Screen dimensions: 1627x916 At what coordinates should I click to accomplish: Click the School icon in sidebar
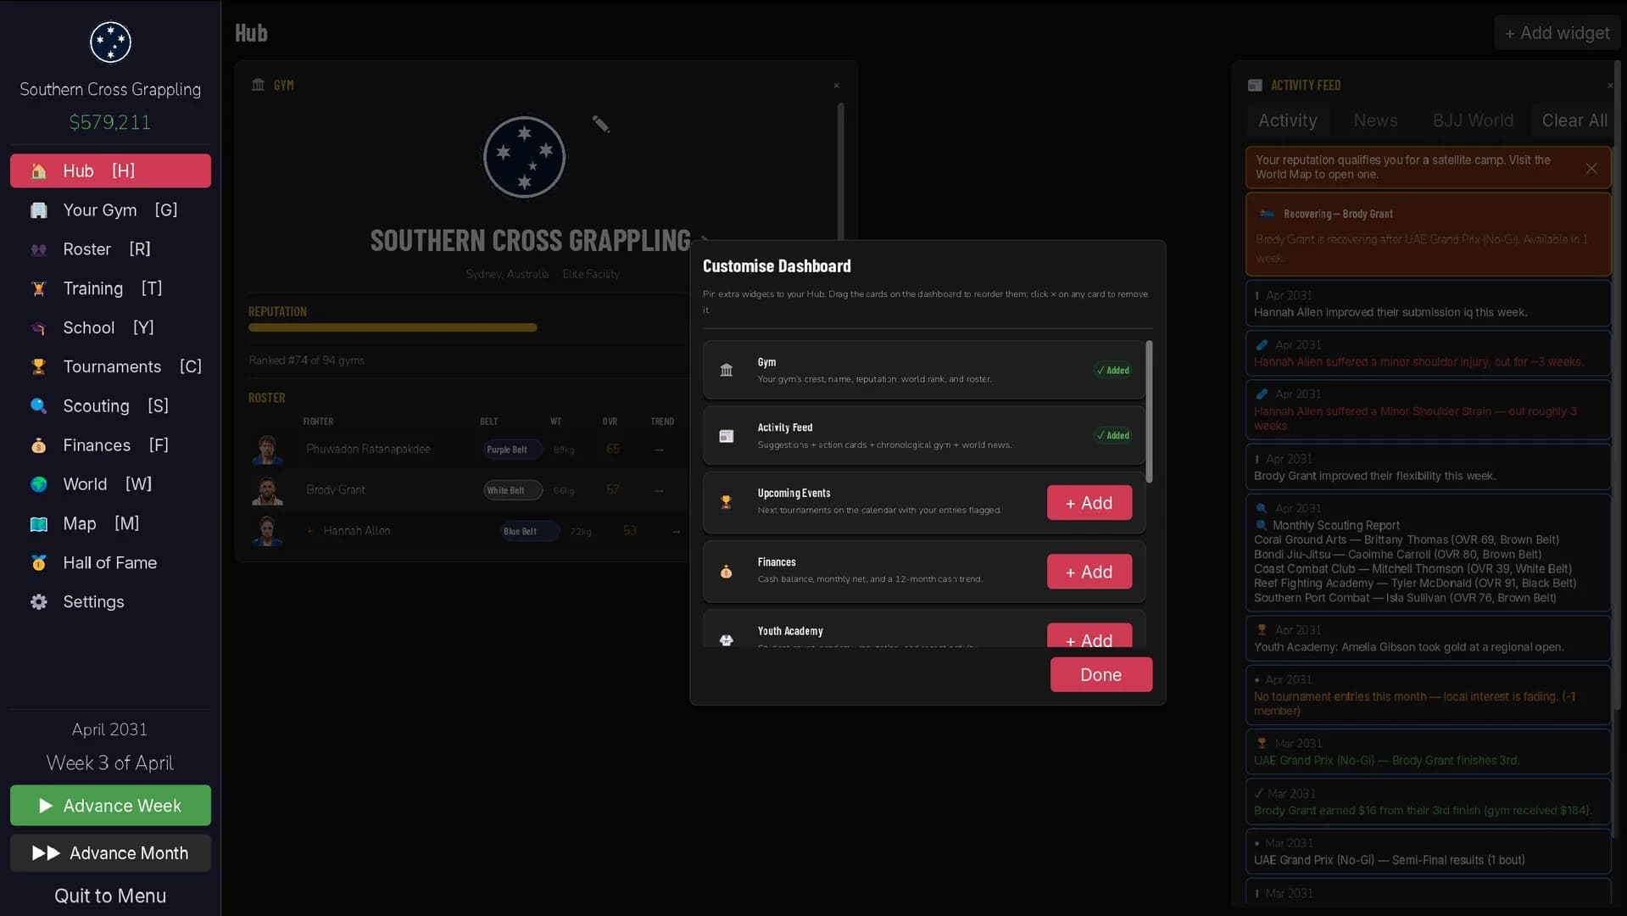coord(38,327)
